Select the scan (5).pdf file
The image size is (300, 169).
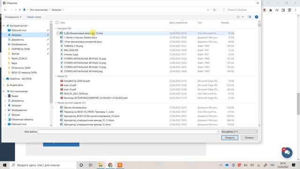[x=70, y=90]
